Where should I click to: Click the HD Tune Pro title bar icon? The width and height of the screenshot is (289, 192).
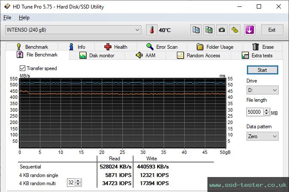7,6
